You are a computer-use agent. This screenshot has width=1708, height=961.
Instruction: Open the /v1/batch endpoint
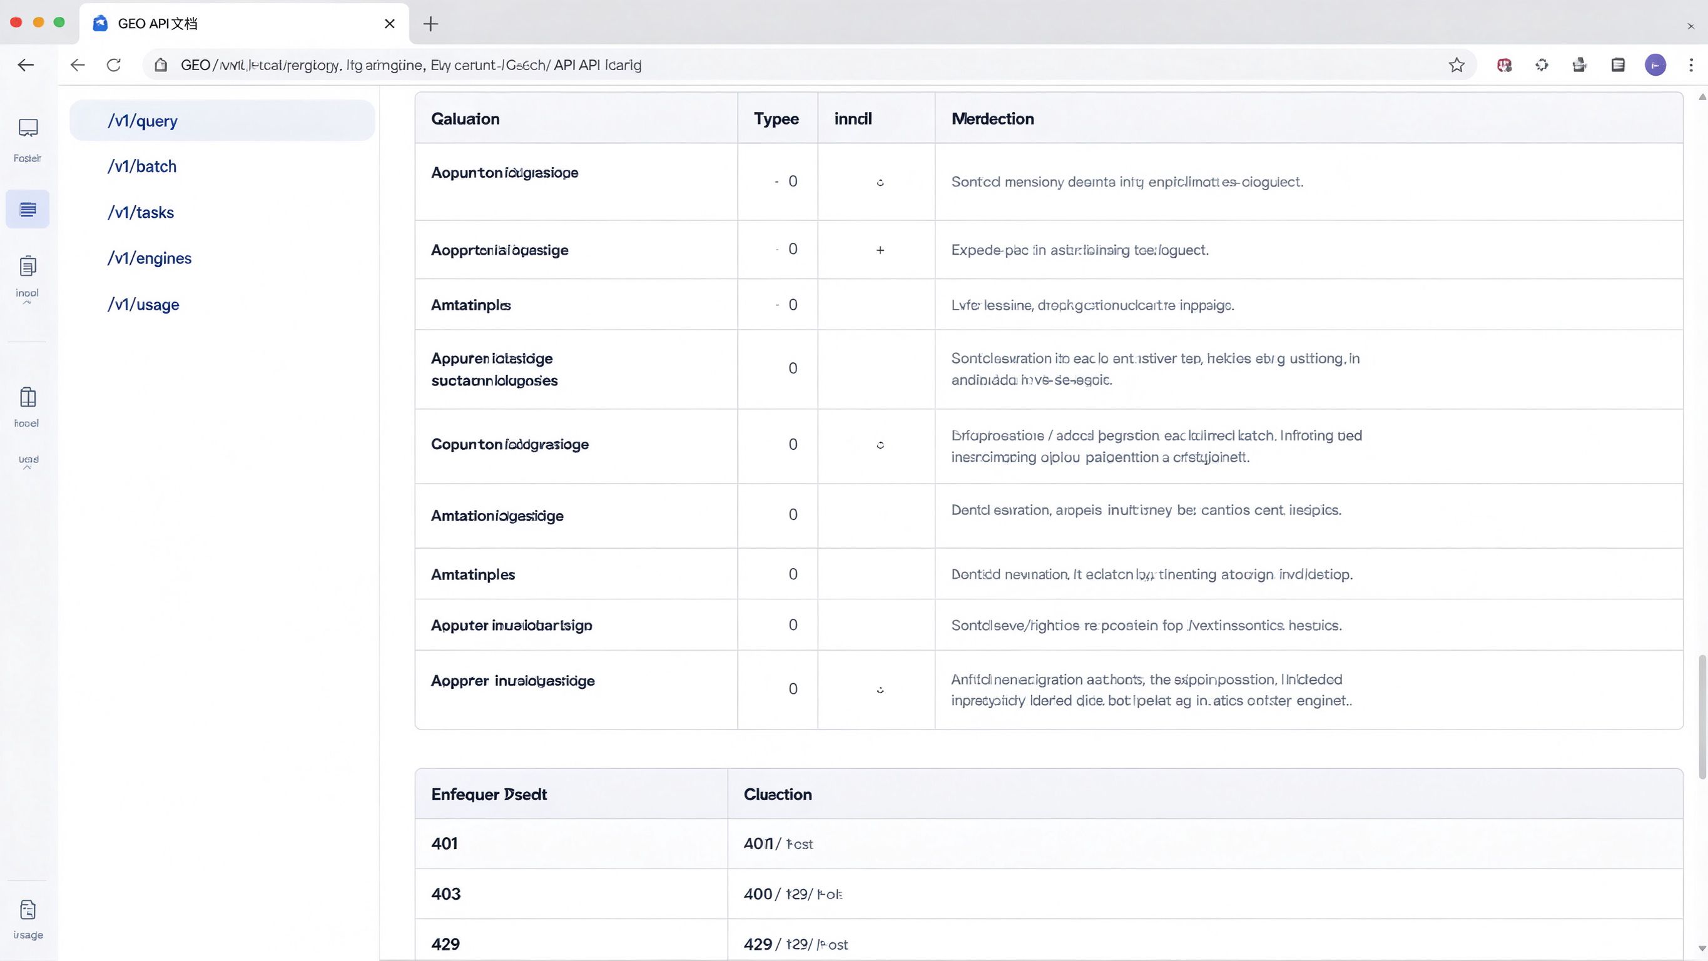click(x=142, y=166)
